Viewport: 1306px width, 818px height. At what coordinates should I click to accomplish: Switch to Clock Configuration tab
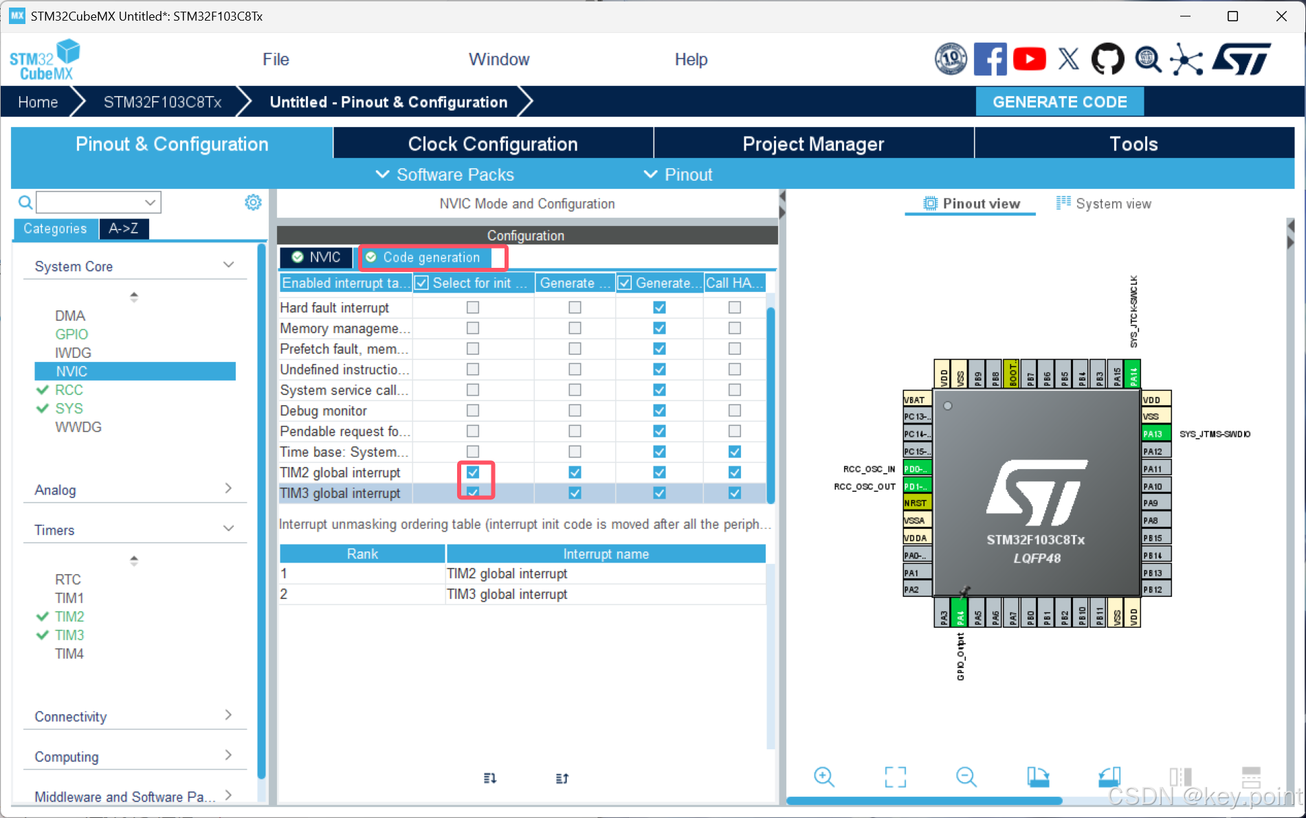[493, 144]
